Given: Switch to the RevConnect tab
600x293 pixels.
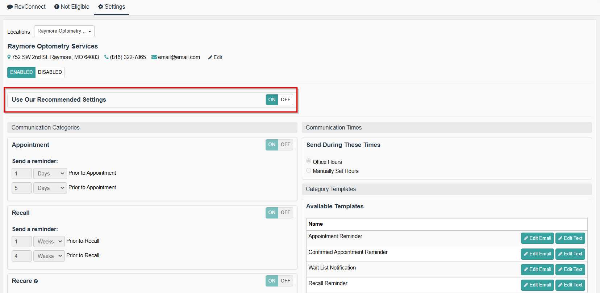Looking at the screenshot, I should coord(26,7).
